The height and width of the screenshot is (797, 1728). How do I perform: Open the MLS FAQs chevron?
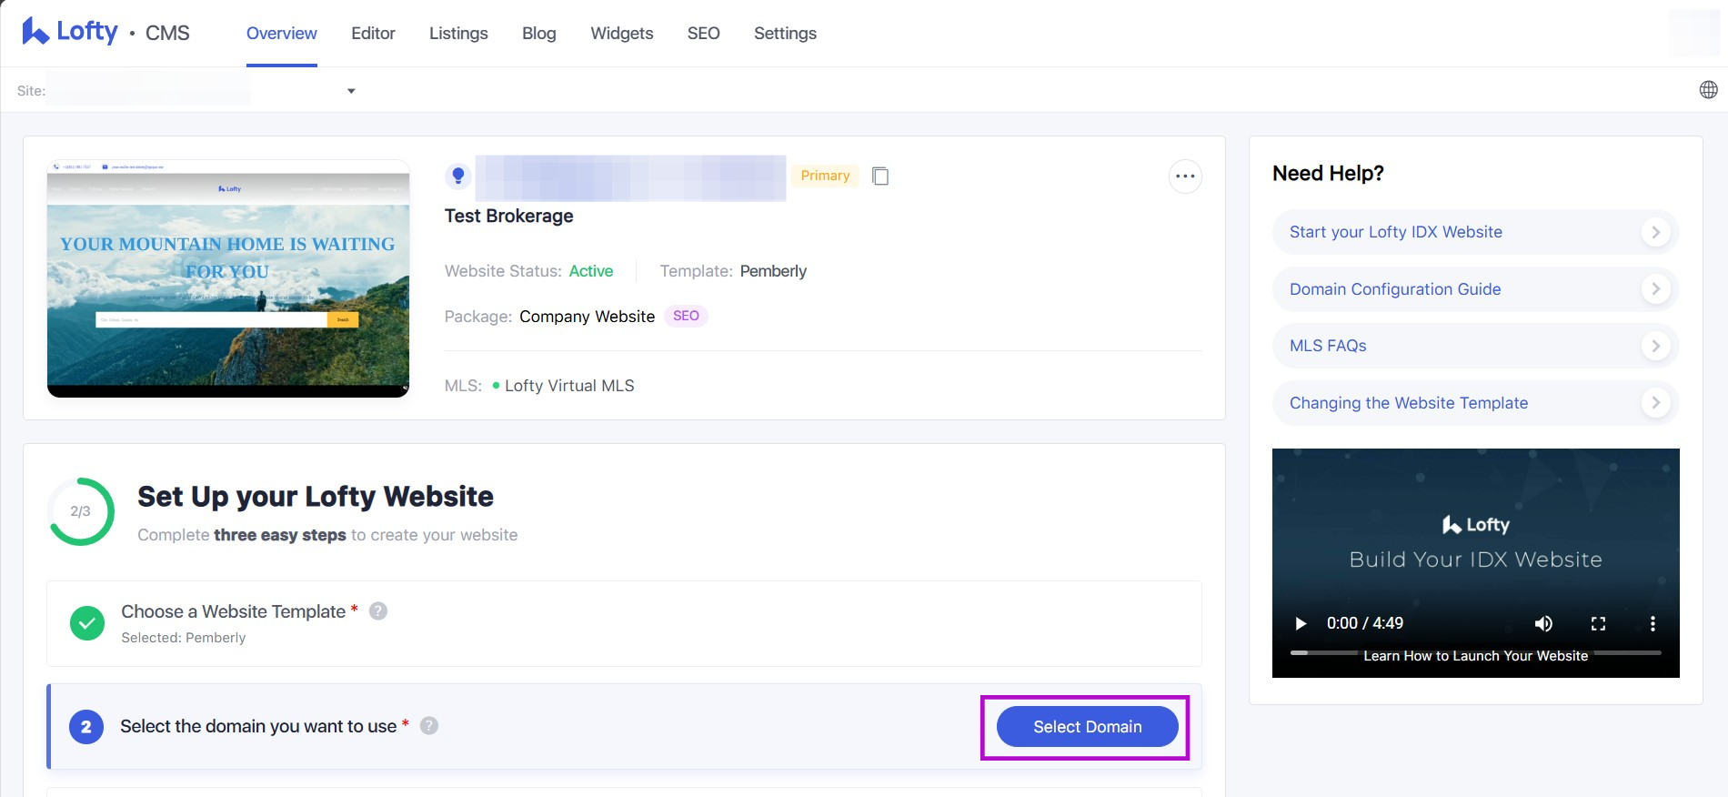(x=1655, y=346)
